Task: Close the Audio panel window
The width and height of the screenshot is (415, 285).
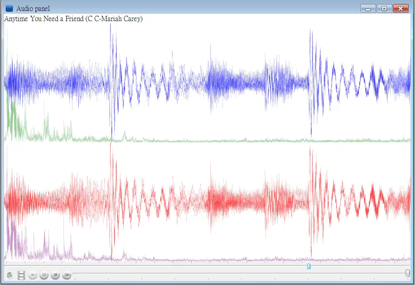Action: (x=401, y=9)
